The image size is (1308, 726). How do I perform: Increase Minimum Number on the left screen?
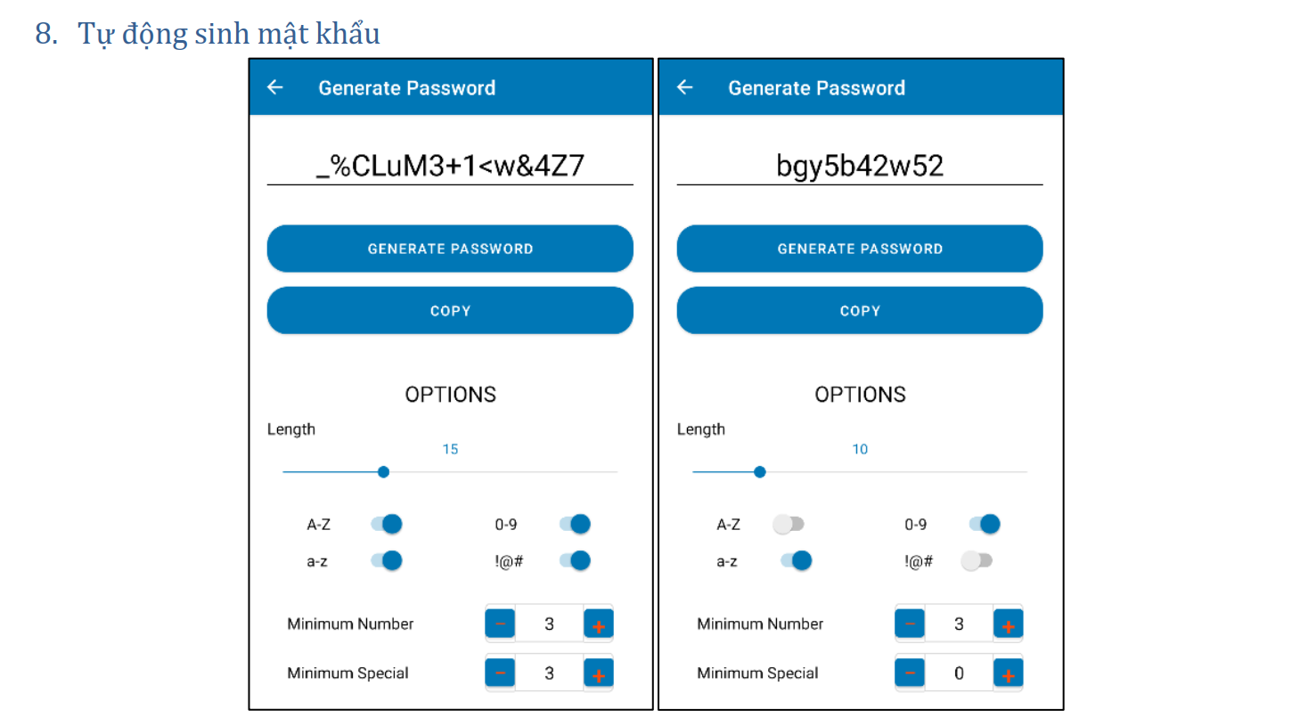click(x=598, y=624)
